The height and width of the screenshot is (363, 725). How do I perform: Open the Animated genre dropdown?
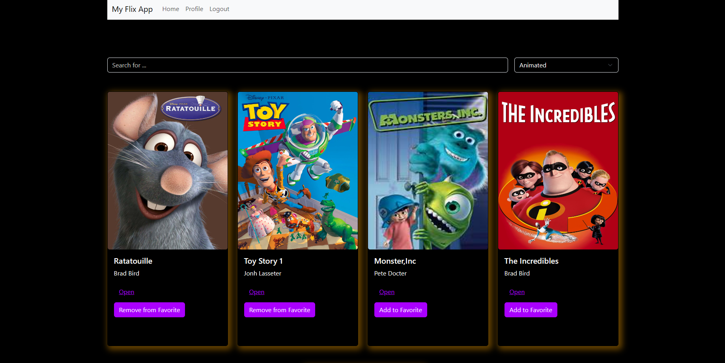[566, 65]
